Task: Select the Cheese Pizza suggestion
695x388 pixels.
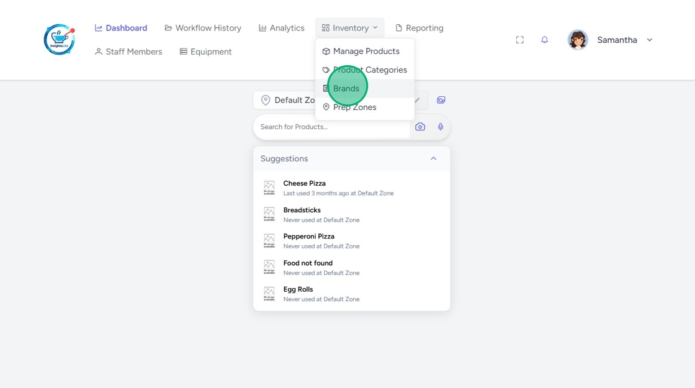Action: click(x=351, y=188)
